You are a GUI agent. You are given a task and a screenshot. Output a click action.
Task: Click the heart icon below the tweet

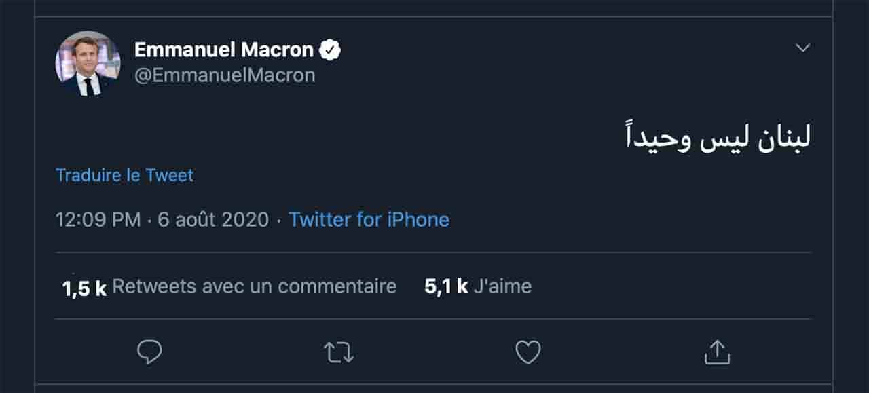click(528, 351)
